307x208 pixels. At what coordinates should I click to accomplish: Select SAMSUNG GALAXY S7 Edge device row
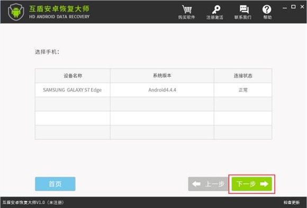pyautogui.click(x=153, y=90)
